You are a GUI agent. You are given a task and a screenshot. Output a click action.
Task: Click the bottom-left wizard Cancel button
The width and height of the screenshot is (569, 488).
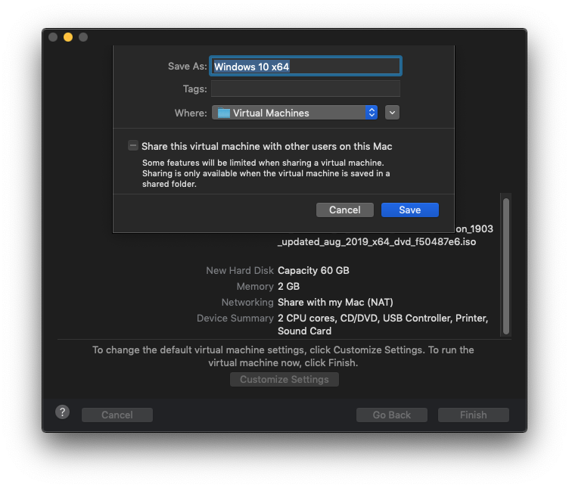pos(117,415)
